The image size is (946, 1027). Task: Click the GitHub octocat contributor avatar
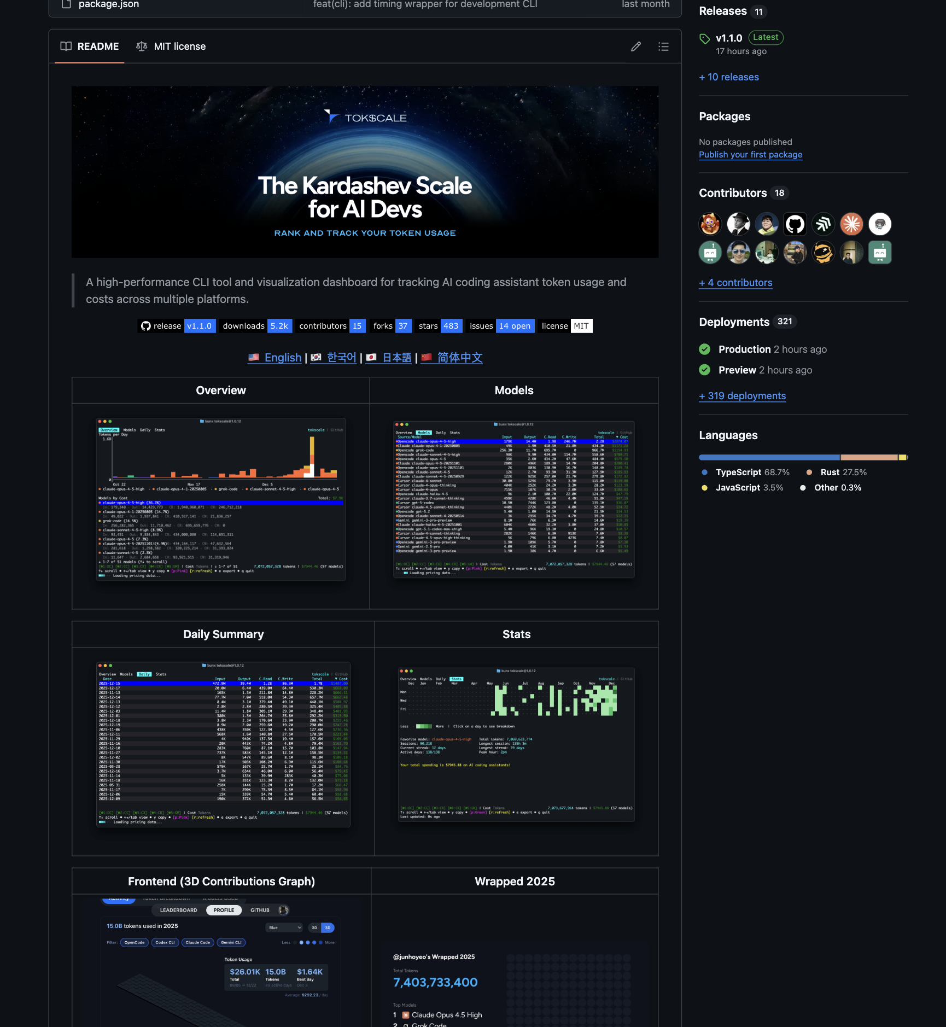coord(795,224)
